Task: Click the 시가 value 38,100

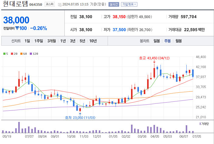Action: coord(86,30)
